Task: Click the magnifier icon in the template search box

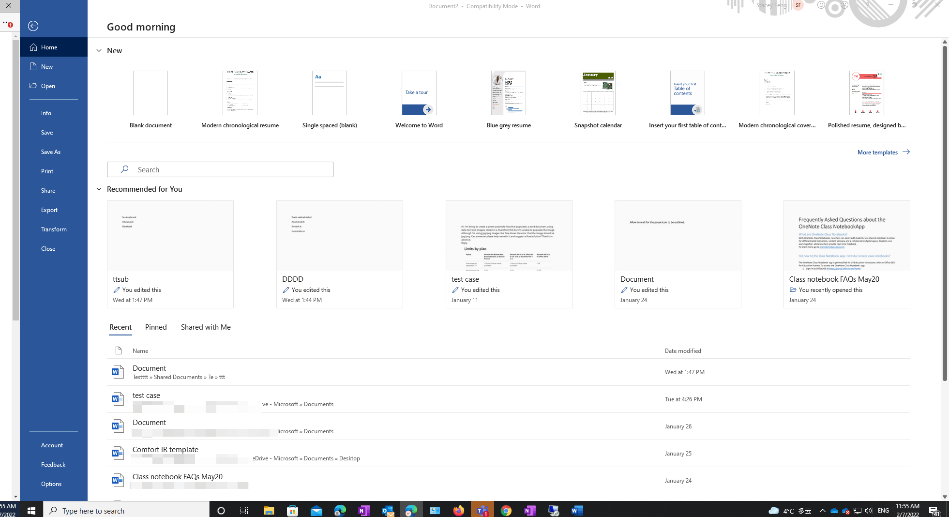Action: (124, 169)
